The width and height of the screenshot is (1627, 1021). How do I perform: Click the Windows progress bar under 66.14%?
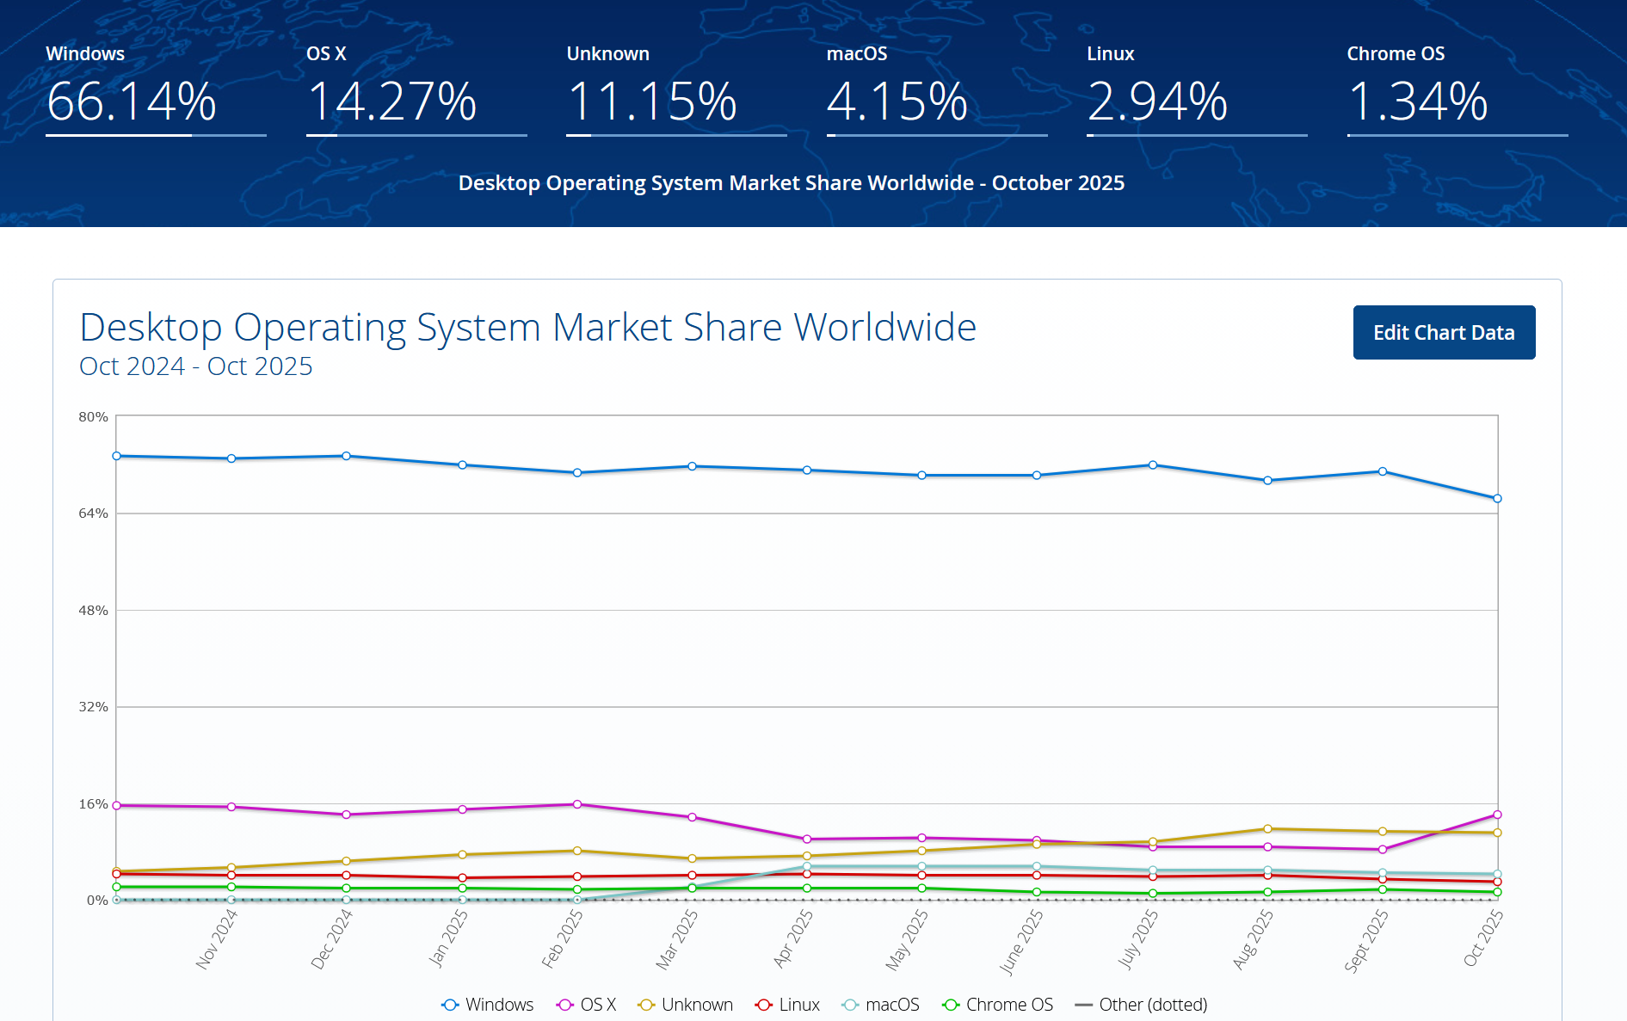point(156,135)
